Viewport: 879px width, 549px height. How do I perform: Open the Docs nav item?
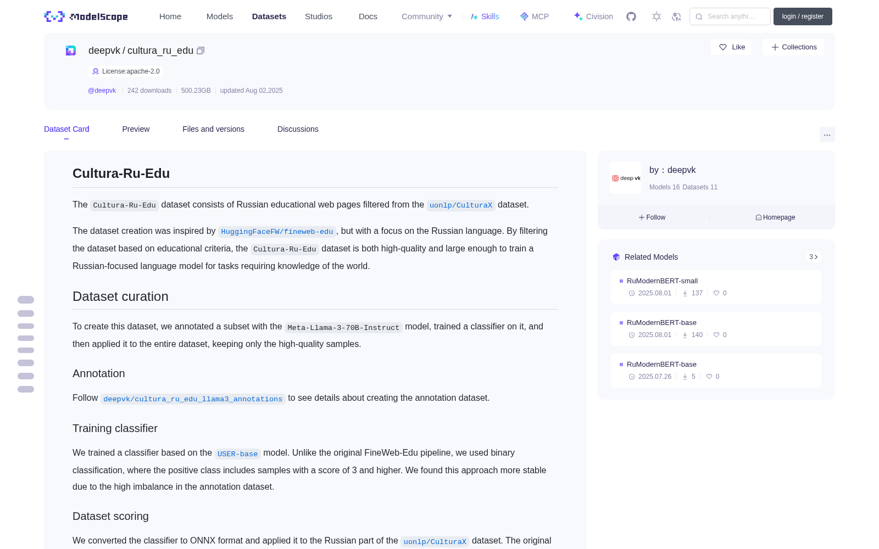(368, 16)
